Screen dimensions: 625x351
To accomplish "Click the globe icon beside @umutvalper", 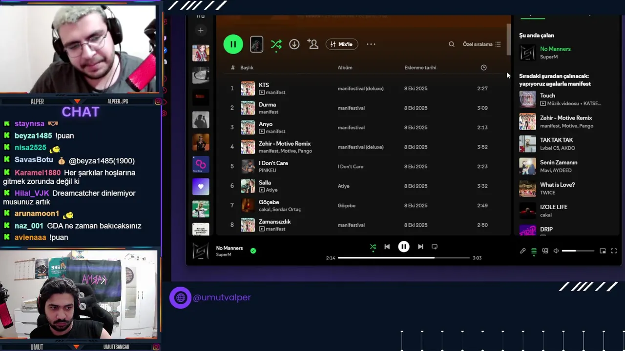I will [x=181, y=297].
